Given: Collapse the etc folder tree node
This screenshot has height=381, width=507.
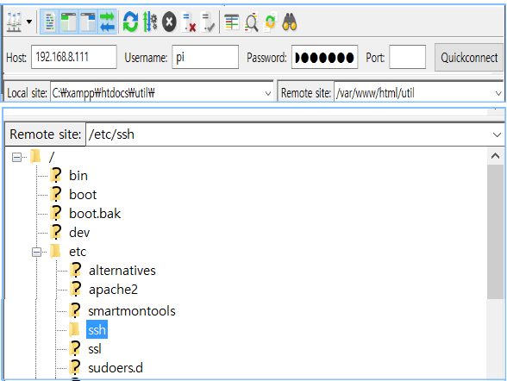Looking at the screenshot, I should [x=36, y=252].
